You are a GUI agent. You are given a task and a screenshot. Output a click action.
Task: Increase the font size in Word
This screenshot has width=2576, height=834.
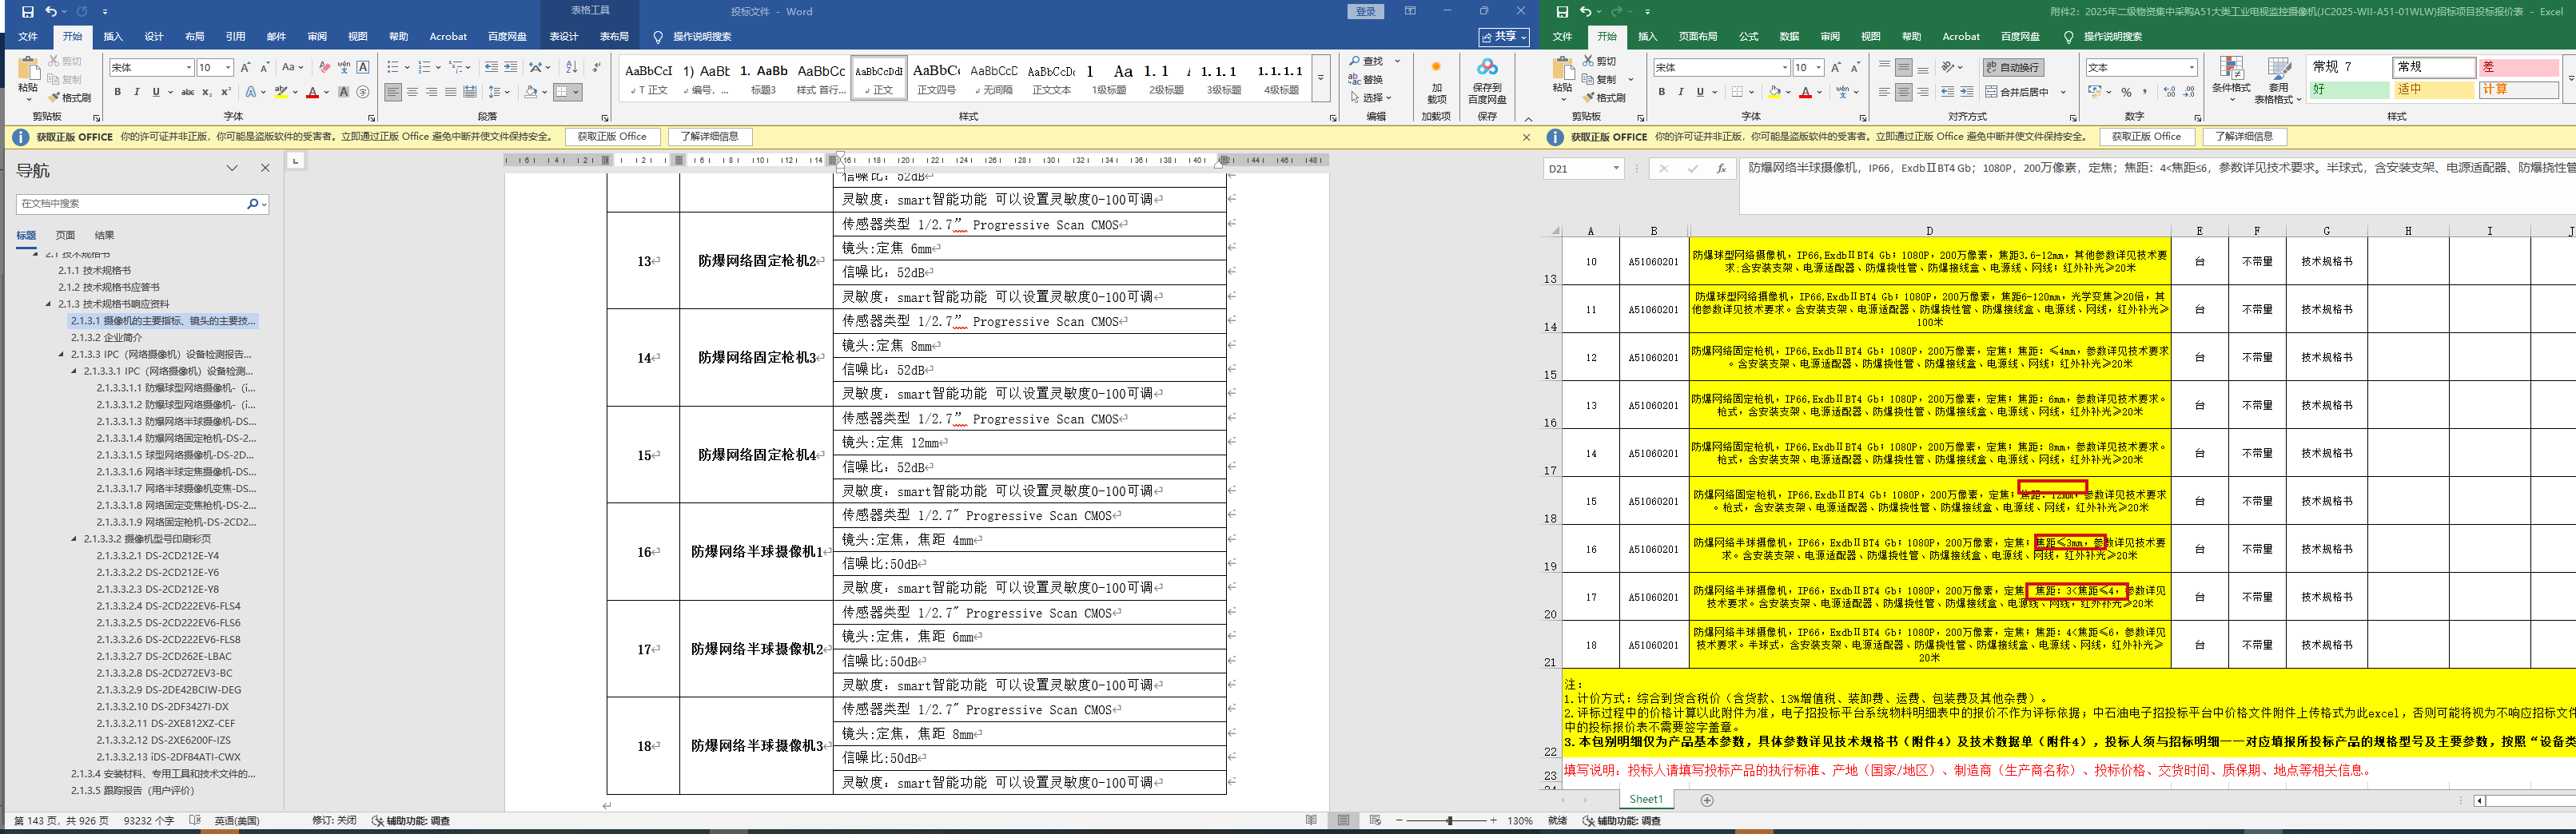click(x=246, y=67)
